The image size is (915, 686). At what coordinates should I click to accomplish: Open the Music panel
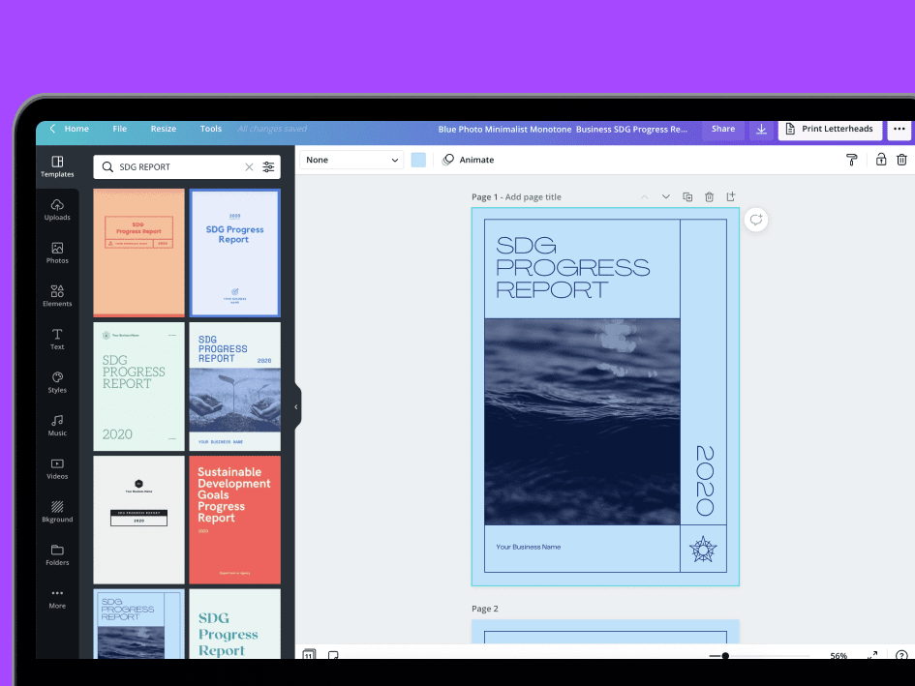[57, 424]
